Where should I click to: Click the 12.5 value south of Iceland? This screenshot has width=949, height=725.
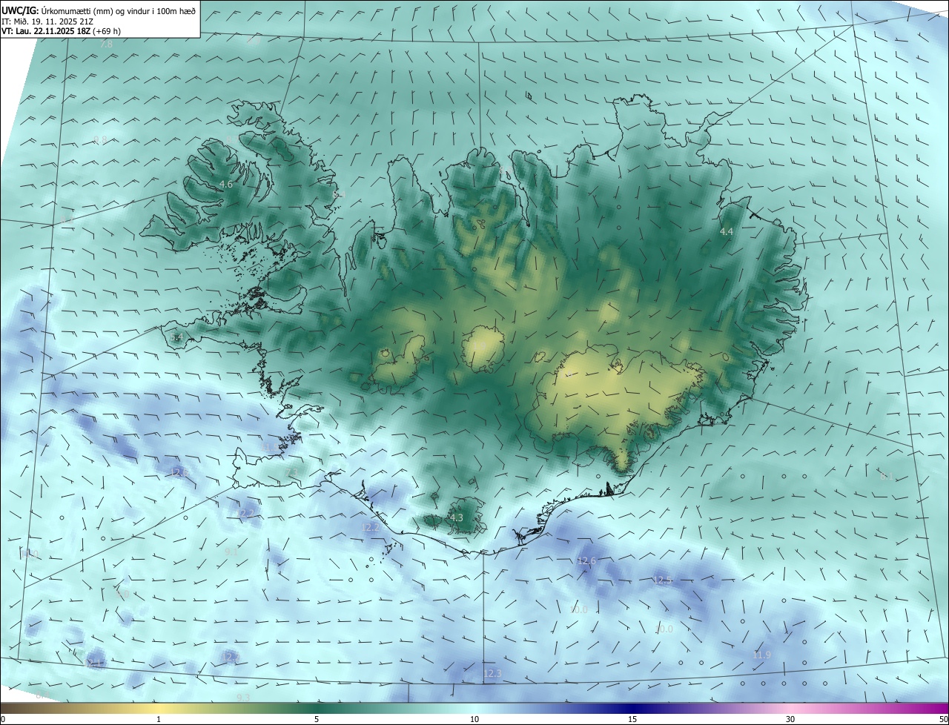(x=662, y=580)
